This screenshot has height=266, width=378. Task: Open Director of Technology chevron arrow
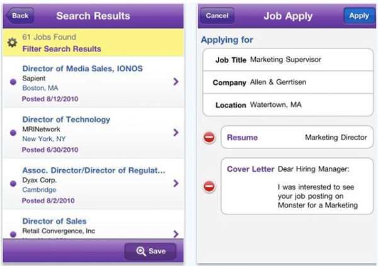tap(176, 133)
